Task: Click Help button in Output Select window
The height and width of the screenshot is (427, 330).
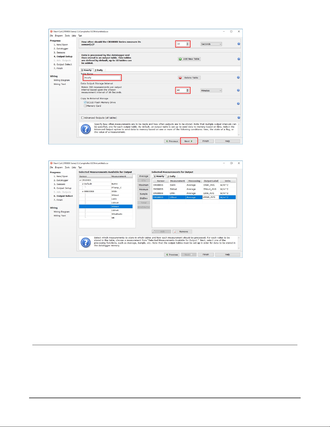Action: coord(228,255)
